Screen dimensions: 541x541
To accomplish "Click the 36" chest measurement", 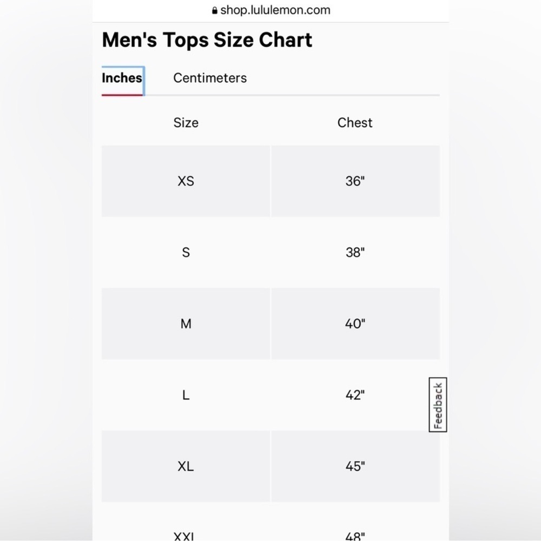I will coord(355,181).
